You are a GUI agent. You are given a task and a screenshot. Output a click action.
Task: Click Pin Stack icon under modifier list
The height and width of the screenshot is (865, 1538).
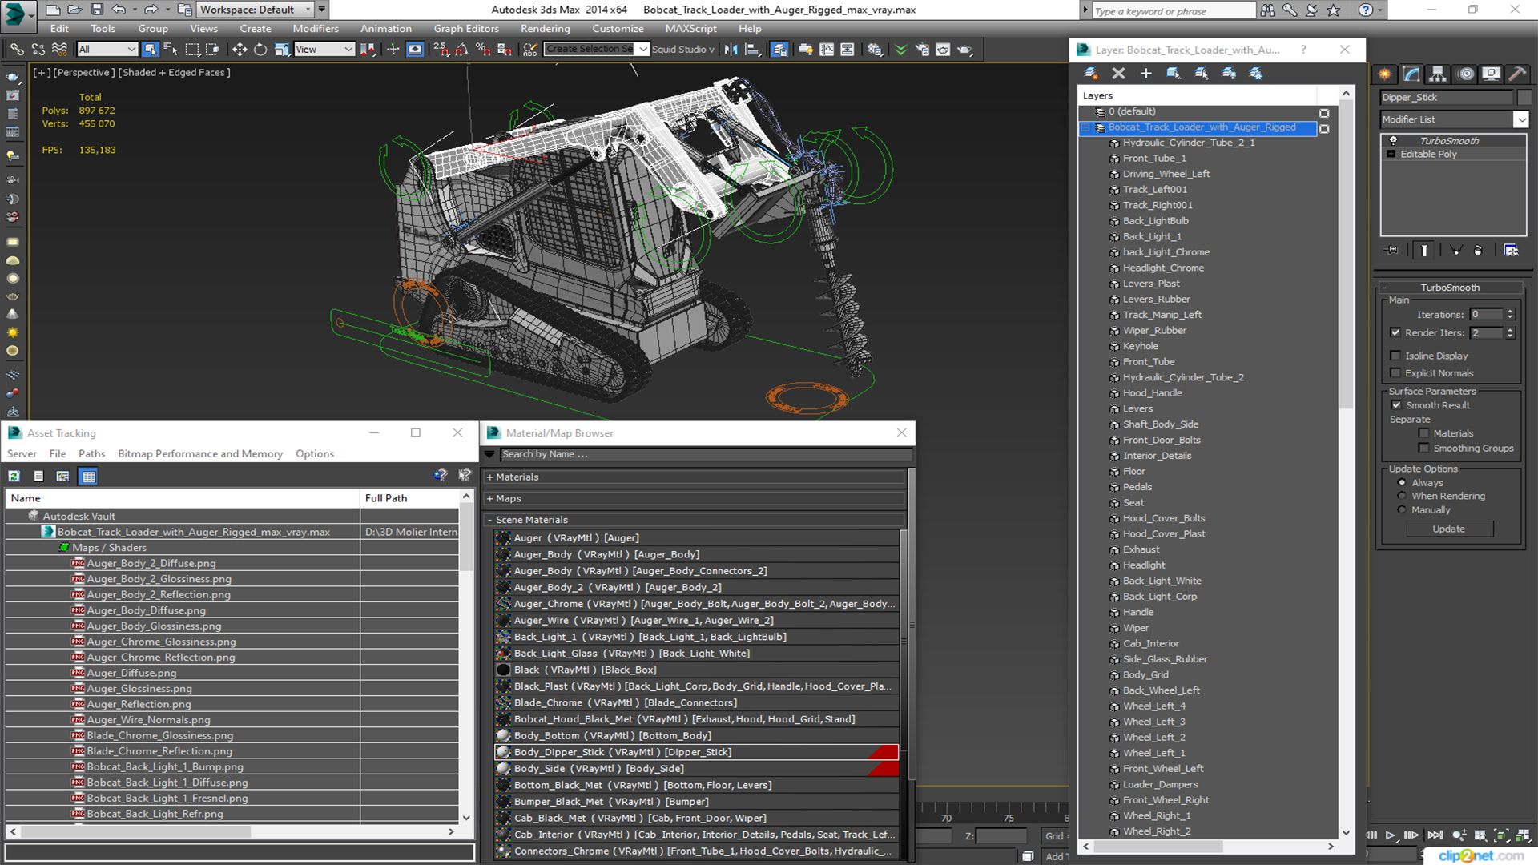(1392, 250)
